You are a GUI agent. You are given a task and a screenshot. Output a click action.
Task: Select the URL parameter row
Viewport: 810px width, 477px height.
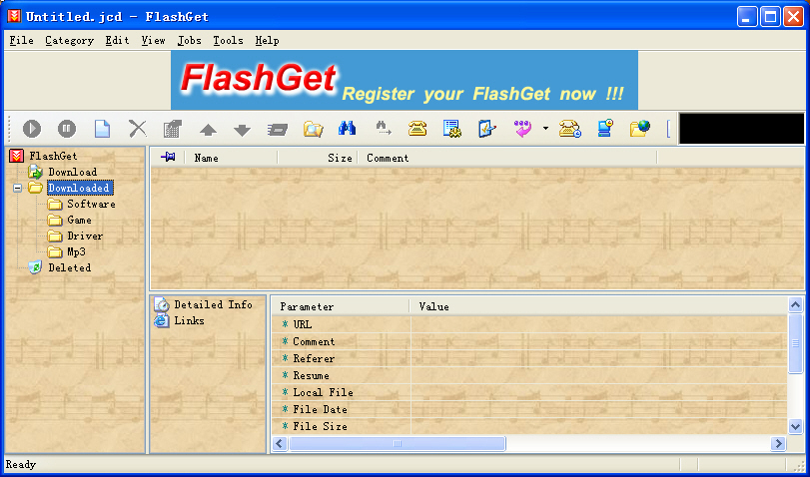pyautogui.click(x=530, y=324)
